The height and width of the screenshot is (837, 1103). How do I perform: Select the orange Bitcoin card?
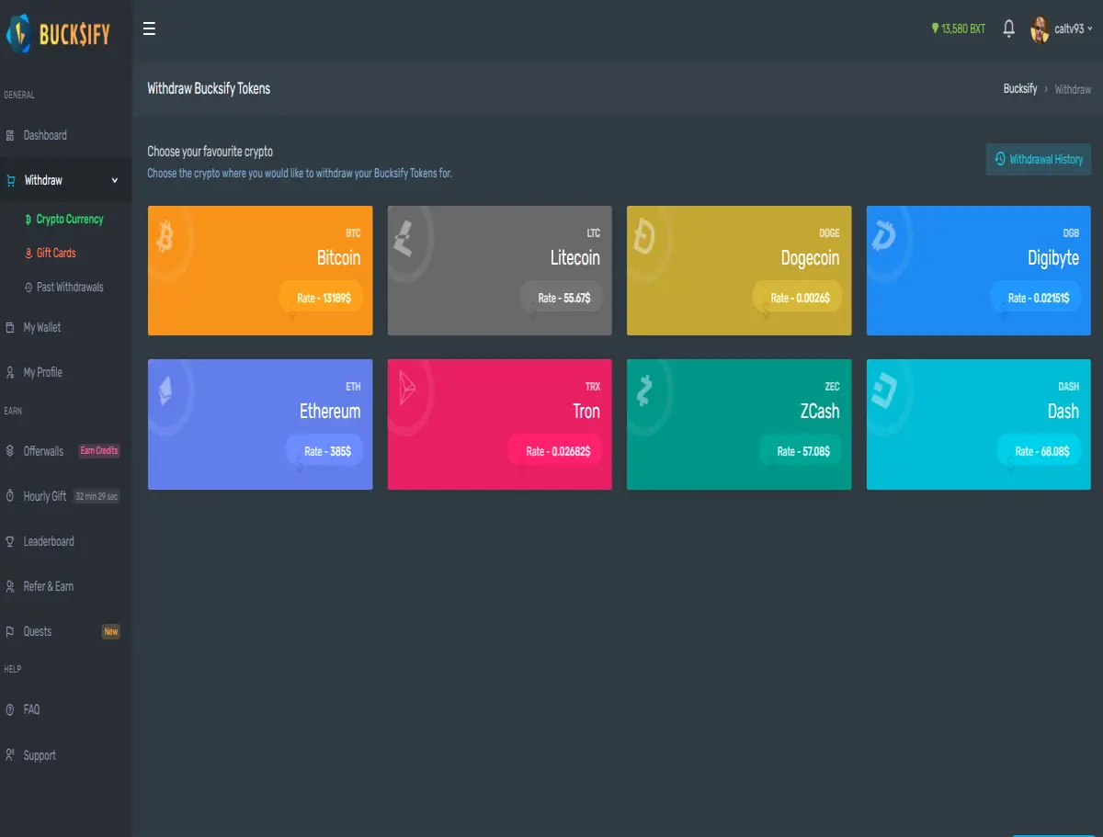260,270
